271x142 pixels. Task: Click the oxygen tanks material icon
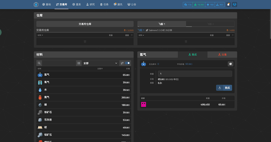coord(40,82)
